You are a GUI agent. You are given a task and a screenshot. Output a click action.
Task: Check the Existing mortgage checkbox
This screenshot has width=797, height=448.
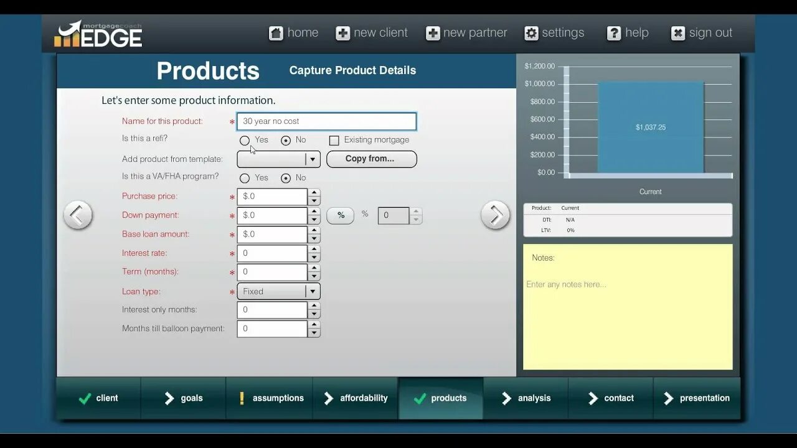tap(334, 140)
